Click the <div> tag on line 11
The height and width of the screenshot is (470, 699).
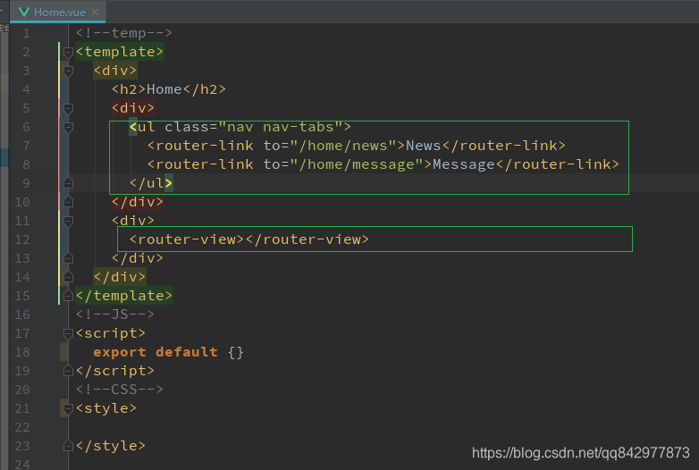(133, 221)
